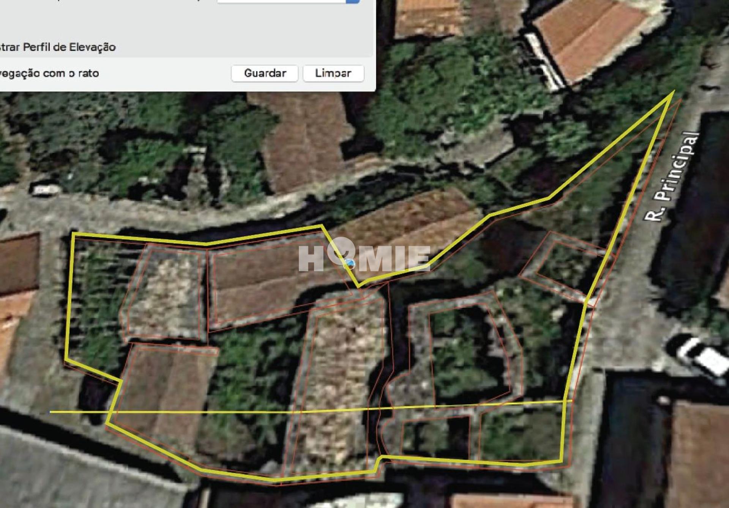
Task: Open the units dropdown at dialog top
Action: pyautogui.click(x=352, y=1)
